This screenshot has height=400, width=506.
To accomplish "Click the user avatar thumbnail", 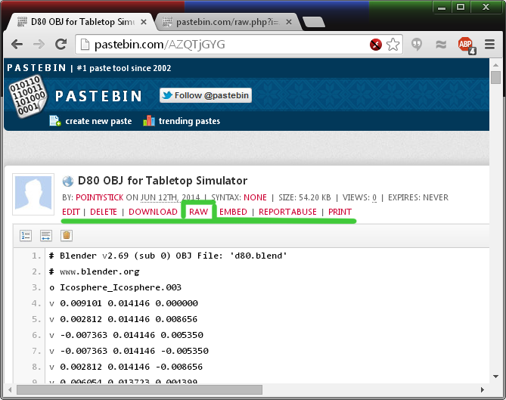I will click(x=33, y=194).
